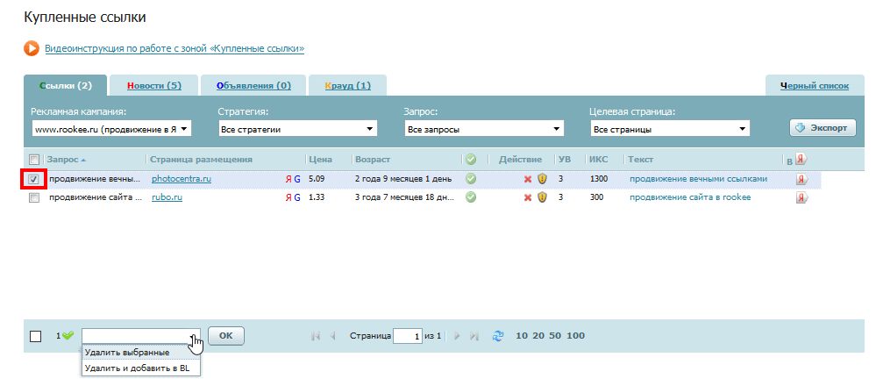The width and height of the screenshot is (876, 386).
Task: Show 100 rows per page
Action: 575,336
